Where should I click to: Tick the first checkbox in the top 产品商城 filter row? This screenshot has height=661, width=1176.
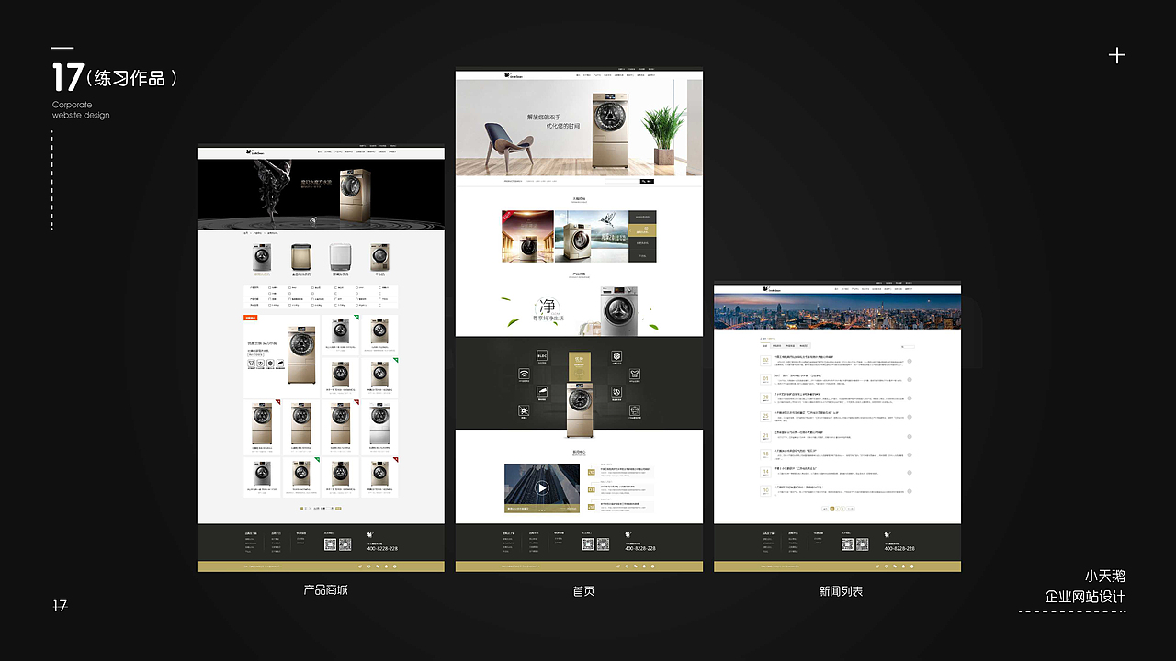(x=269, y=287)
